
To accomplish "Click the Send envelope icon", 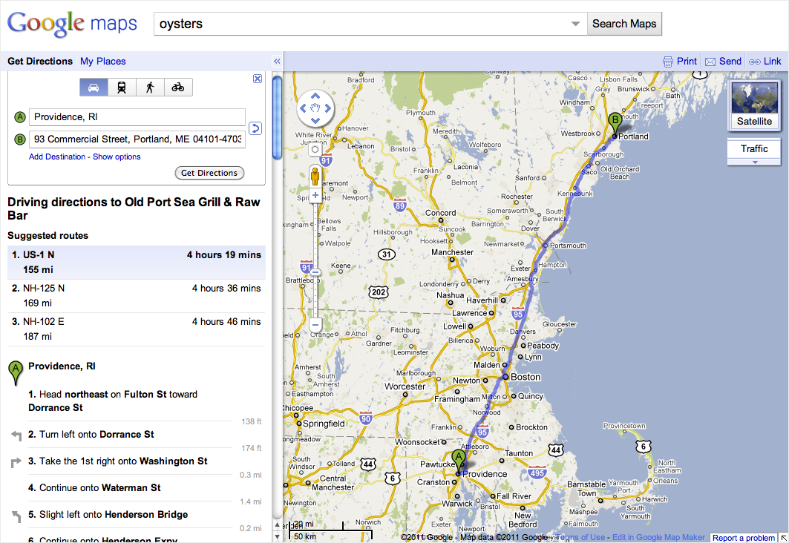I will pyautogui.click(x=710, y=62).
